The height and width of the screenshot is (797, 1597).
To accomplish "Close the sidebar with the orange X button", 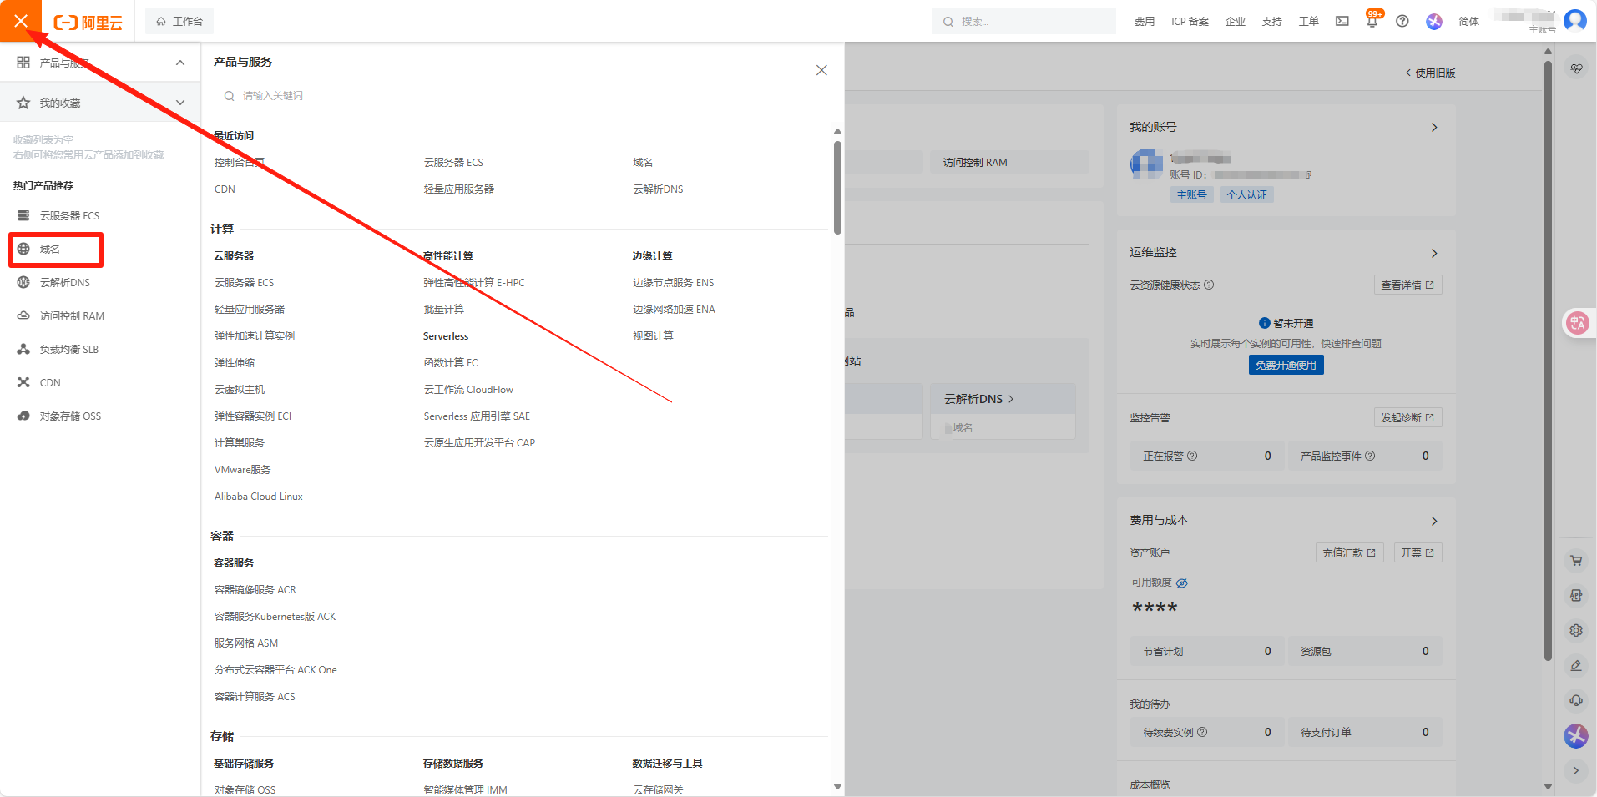I will coord(21,21).
